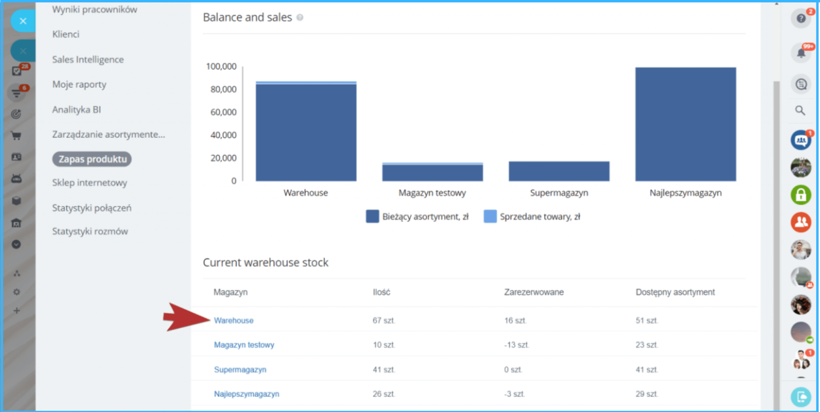Toggle the 'Sprzedane towary, zł' legend series
Viewport: 820px width, 412px height.
(x=532, y=217)
